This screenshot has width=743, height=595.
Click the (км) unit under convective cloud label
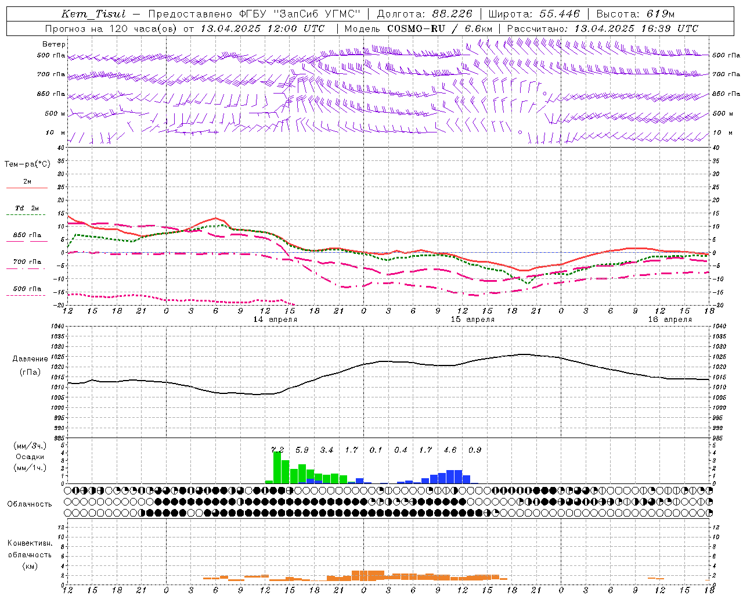point(30,566)
